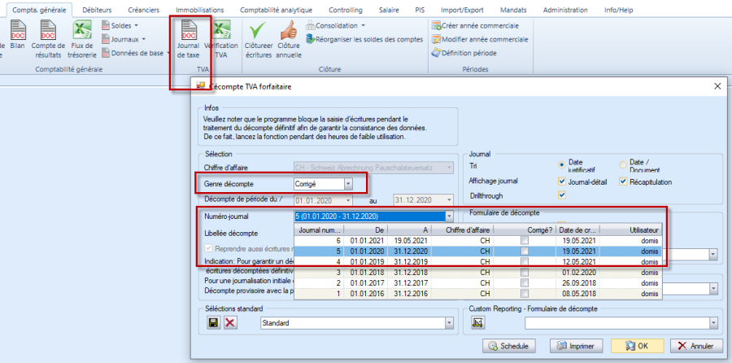Viewport: 732px width, 363px height.
Task: Expand the Consolidation dropdown
Action: pos(336,26)
